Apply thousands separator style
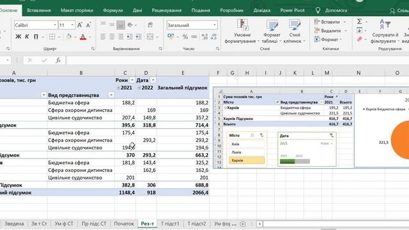This screenshot has width=409, height=230. coord(194,37)
